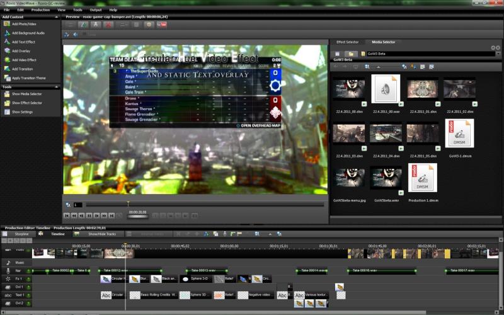
Task: Toggle the Ovl 1 track enable button
Action: (28, 287)
